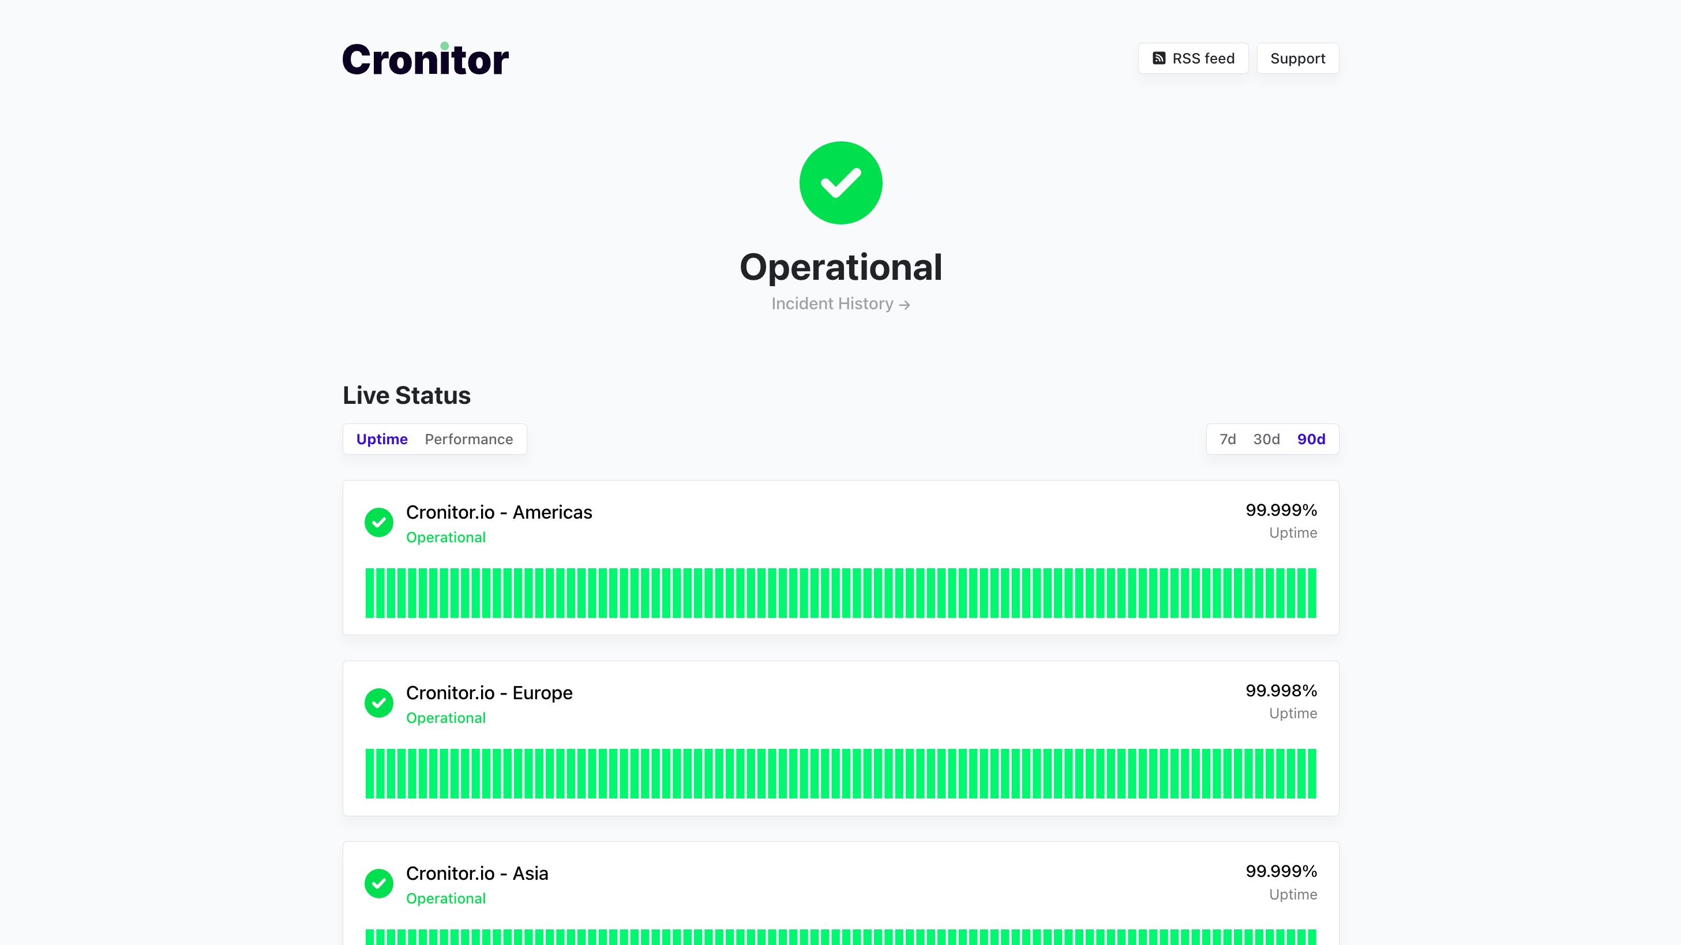Switch to the Performance tab
Image resolution: width=1681 pixels, height=945 pixels.
468,439
